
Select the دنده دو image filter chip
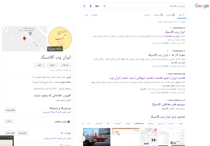[171, 123]
